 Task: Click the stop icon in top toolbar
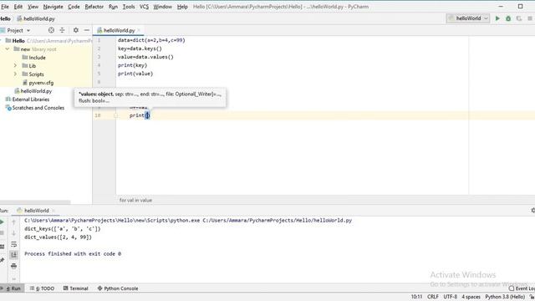(x=530, y=18)
